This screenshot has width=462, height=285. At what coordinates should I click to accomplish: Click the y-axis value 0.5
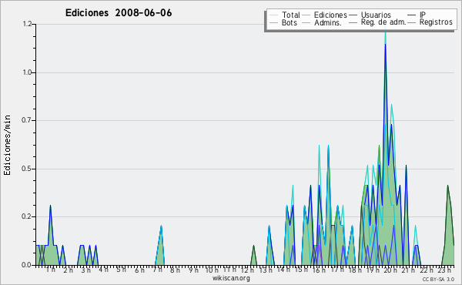[x=27, y=169]
